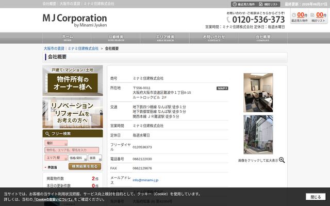Click the phone number 0120-536-373
This screenshot has width=330, height=206.
(x=258, y=20)
